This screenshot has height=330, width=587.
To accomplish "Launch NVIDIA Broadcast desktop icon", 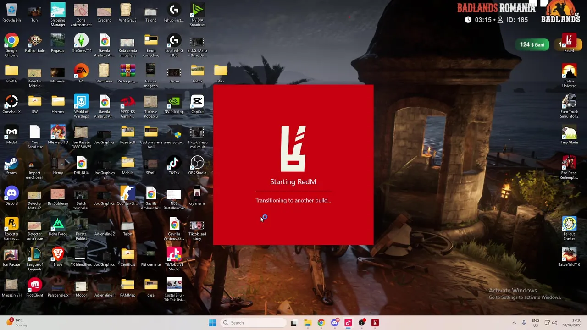I will point(197,15).
